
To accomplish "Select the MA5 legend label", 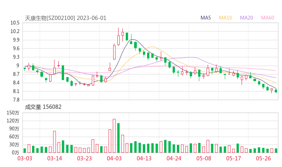I will pos(205,18).
